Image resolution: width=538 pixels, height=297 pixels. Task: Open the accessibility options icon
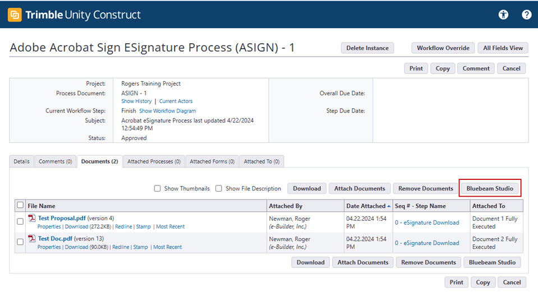pos(503,15)
